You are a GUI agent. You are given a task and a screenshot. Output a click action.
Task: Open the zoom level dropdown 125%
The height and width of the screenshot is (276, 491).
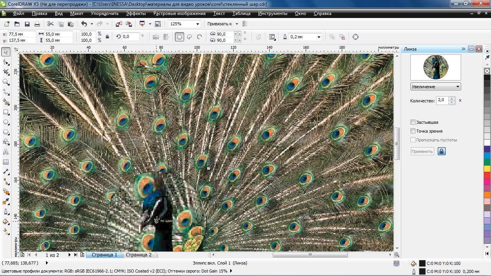[198, 24]
